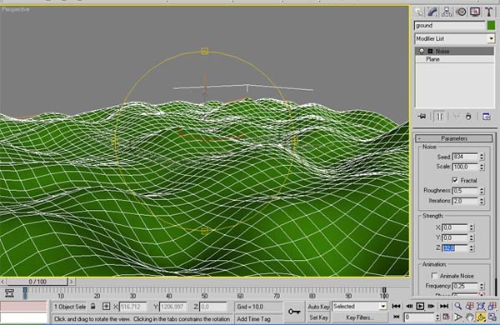Go to Previous Frame
This screenshot has height=325, width=500.
(x=409, y=306)
